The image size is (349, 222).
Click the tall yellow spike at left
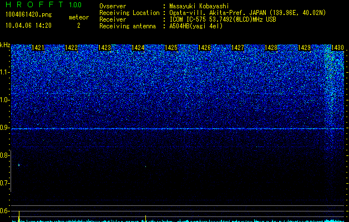coord(19,216)
